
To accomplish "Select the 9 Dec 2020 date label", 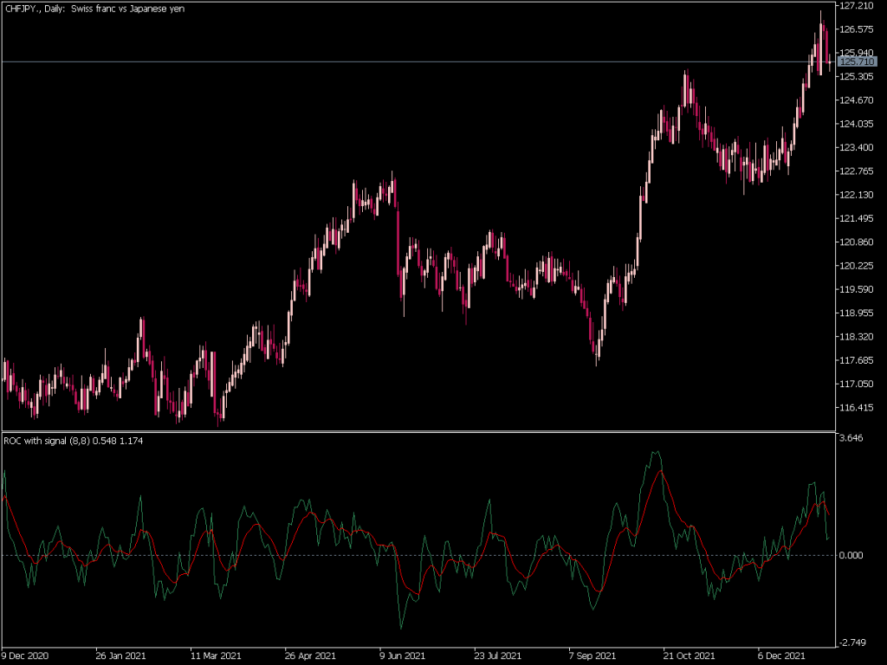I will click(x=24, y=655).
